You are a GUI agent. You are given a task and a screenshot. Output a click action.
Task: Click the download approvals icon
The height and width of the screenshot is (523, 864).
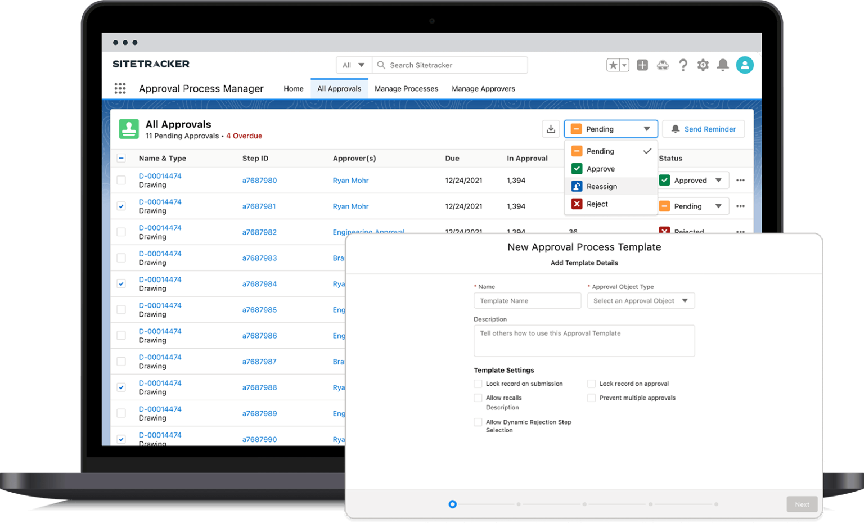(x=551, y=129)
